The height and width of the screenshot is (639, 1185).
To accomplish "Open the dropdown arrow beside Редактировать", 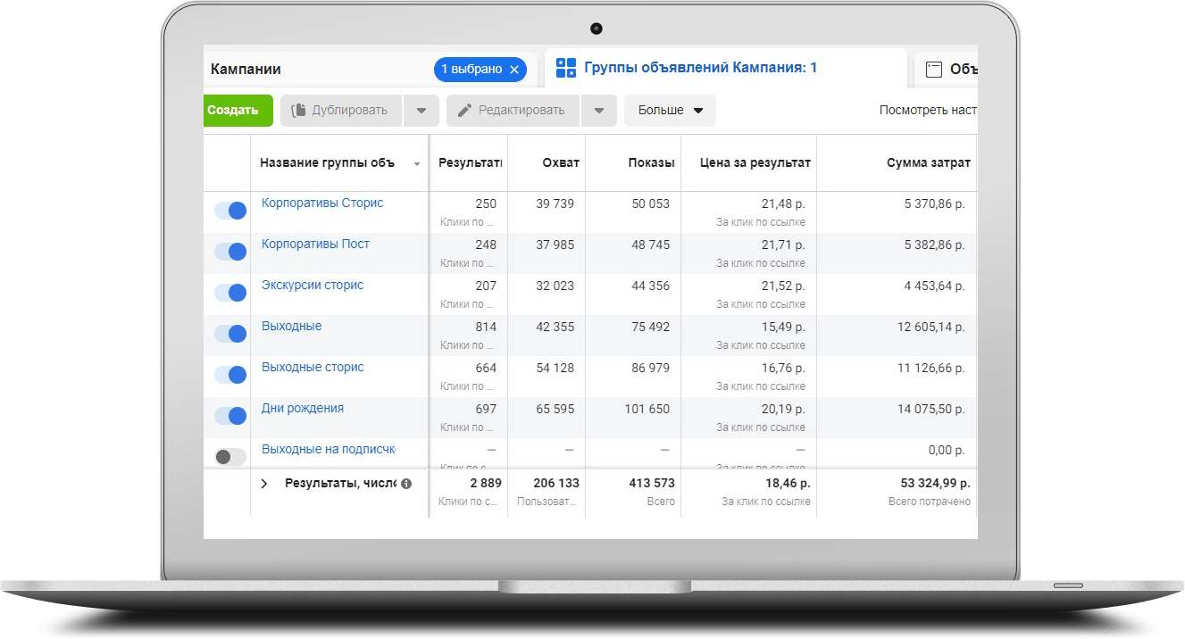I will (x=599, y=111).
